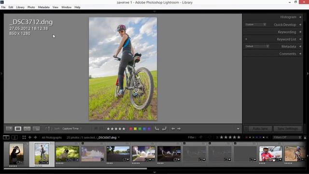The image size is (309, 174).
Task: Set the toolbar rating to five stars
Action: [x=124, y=129]
